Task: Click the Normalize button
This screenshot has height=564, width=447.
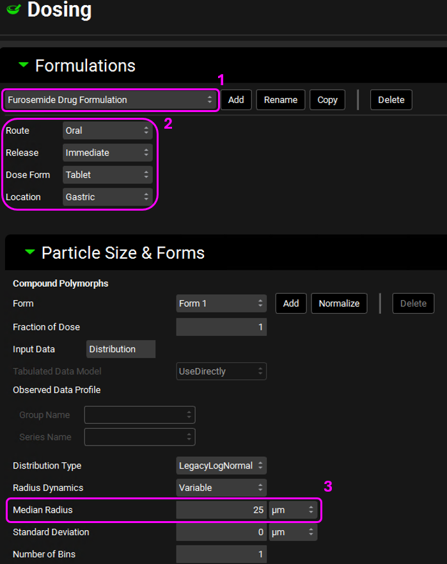Action: [x=339, y=303]
